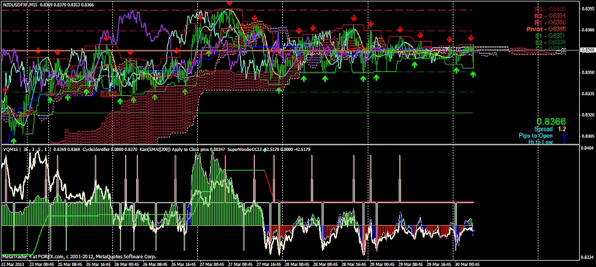596x267 pixels.
Task: Click the VQM15 indicator label
Action: pos(12,150)
